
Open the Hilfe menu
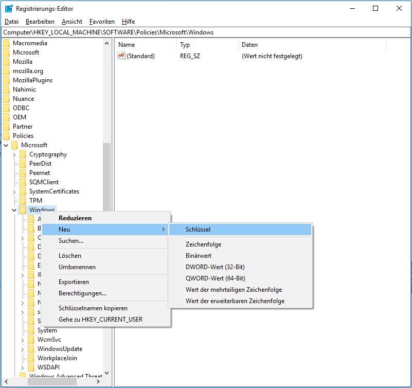128,22
